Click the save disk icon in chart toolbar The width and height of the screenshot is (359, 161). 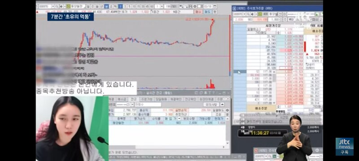point(190,6)
